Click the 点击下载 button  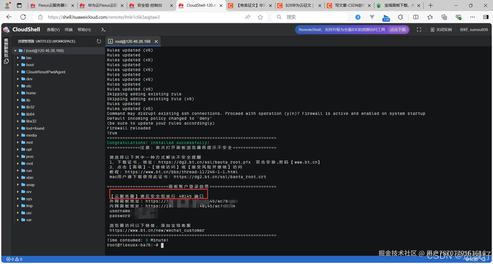pos(398,30)
